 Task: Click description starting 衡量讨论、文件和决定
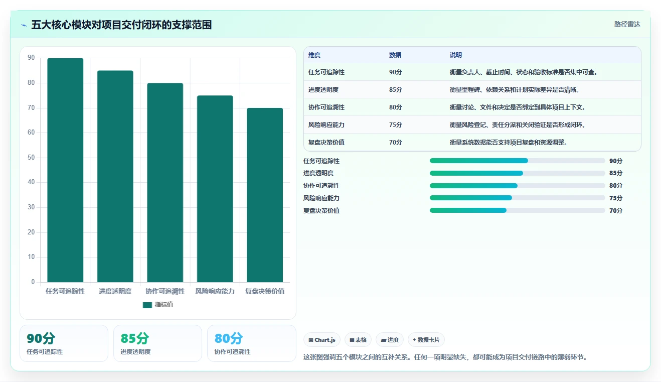[x=518, y=107]
